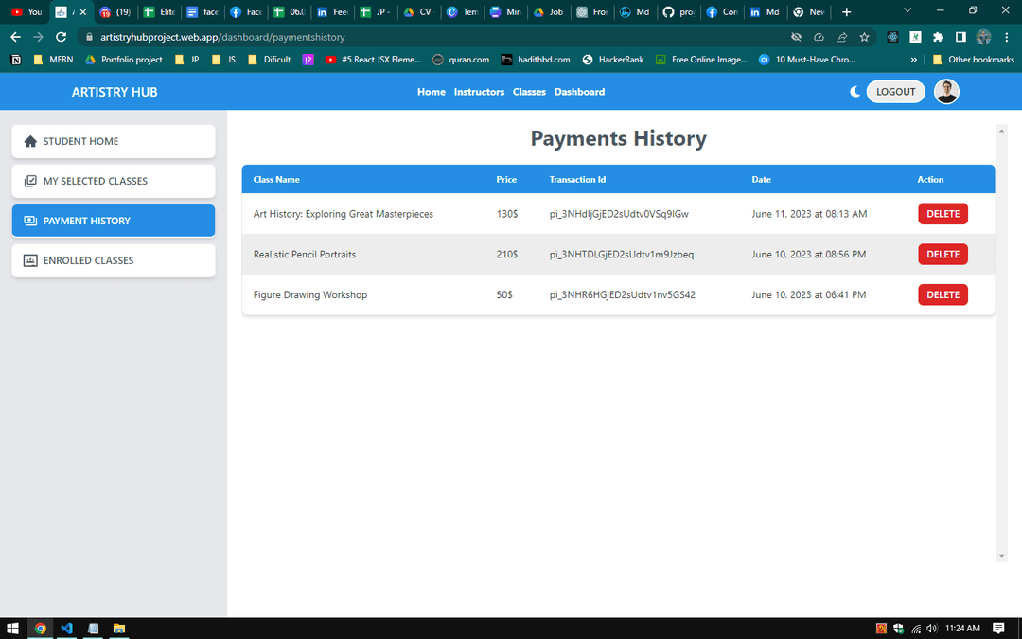
Task: Open My Selected Classes in sidebar
Action: 114,181
